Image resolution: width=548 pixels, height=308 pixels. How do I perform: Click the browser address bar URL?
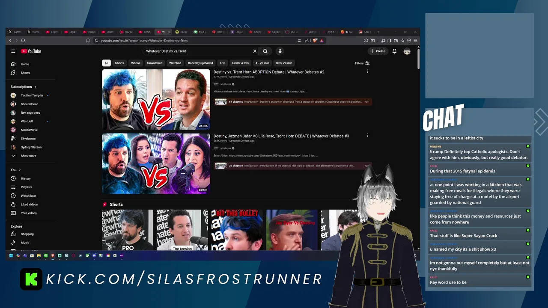pos(144,41)
